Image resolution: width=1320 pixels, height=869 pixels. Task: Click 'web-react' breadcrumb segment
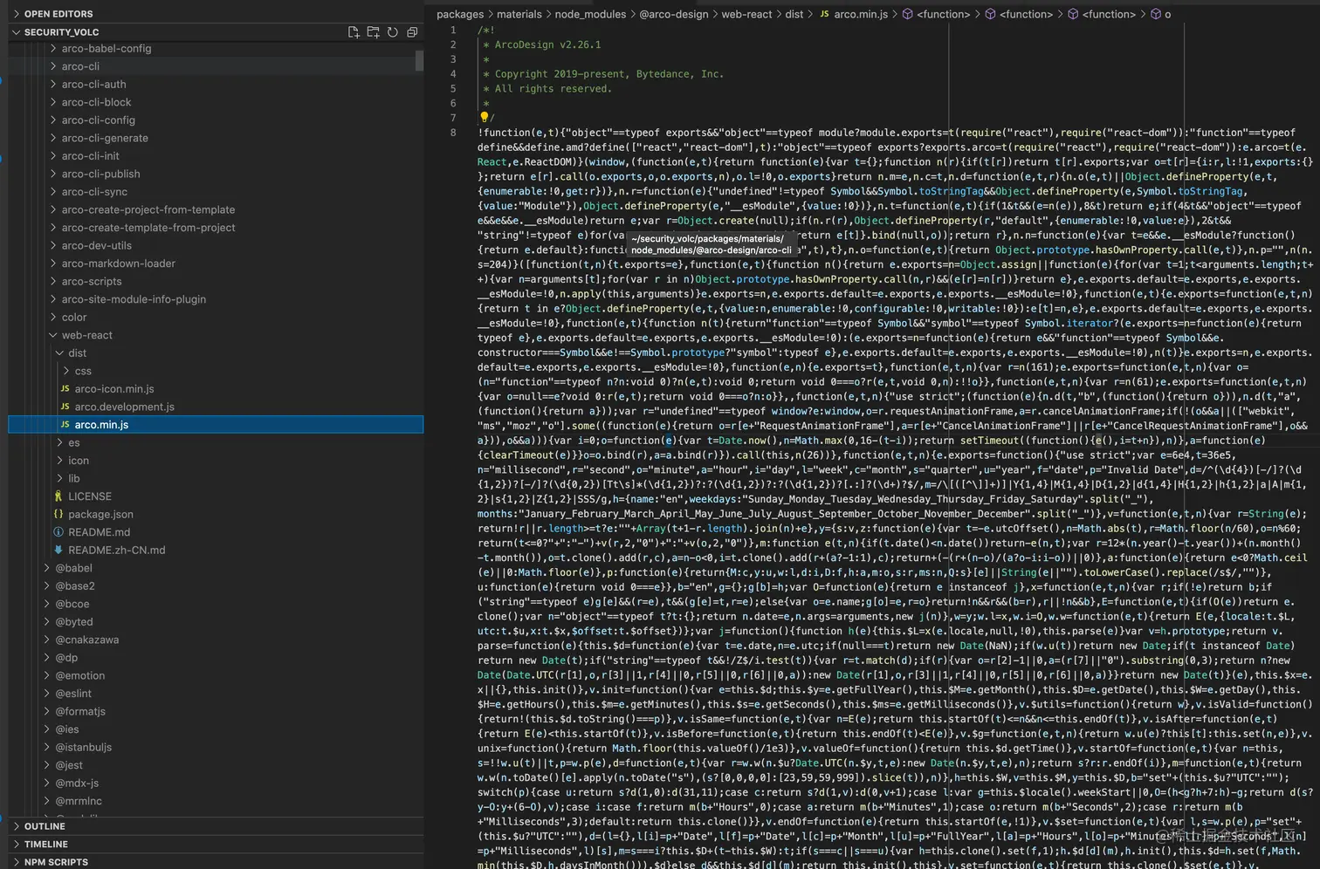pyautogui.click(x=746, y=14)
